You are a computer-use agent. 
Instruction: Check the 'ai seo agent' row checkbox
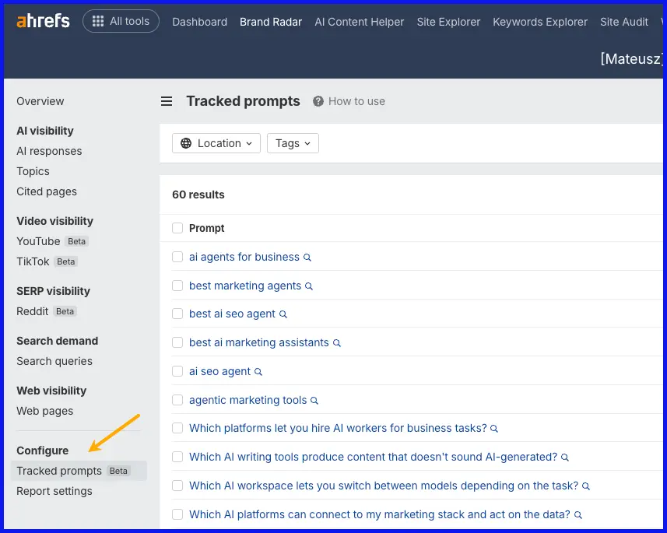tap(177, 371)
